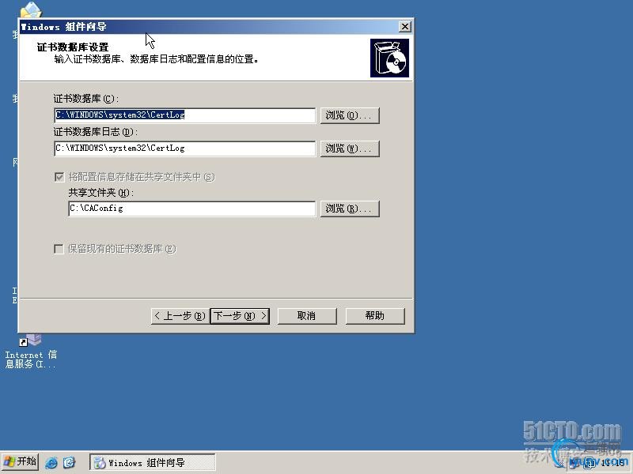Click the certificate database path field
Screen dimensions: 633x474
pos(185,115)
